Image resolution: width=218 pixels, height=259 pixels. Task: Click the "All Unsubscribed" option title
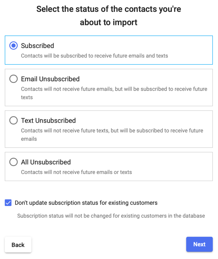click(x=46, y=162)
